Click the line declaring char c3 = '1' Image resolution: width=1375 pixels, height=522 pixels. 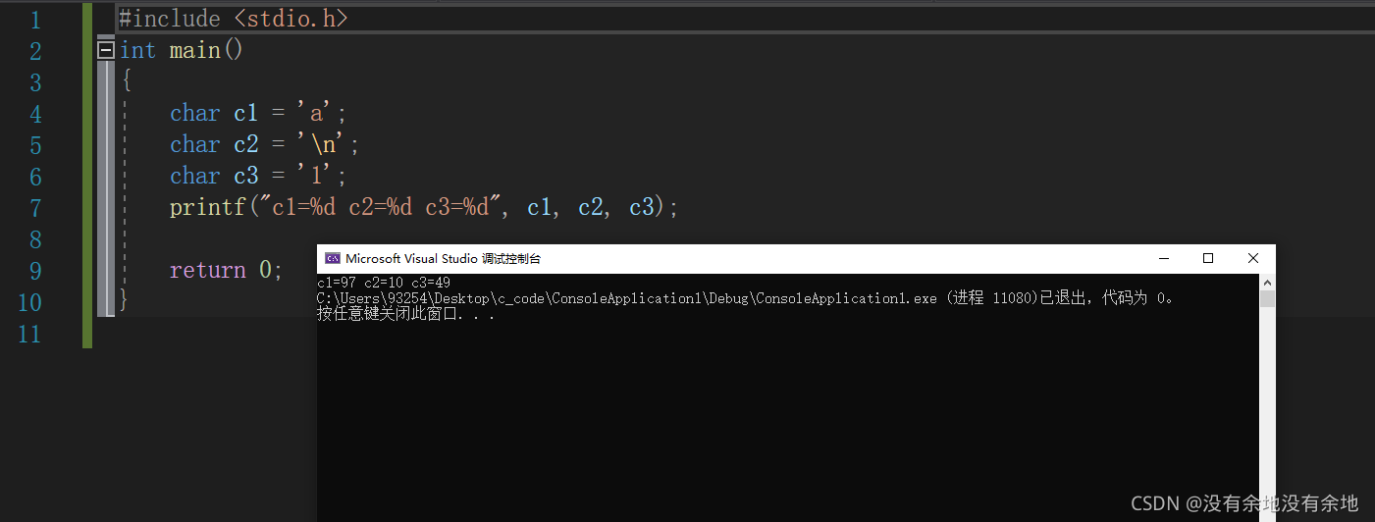click(x=258, y=176)
